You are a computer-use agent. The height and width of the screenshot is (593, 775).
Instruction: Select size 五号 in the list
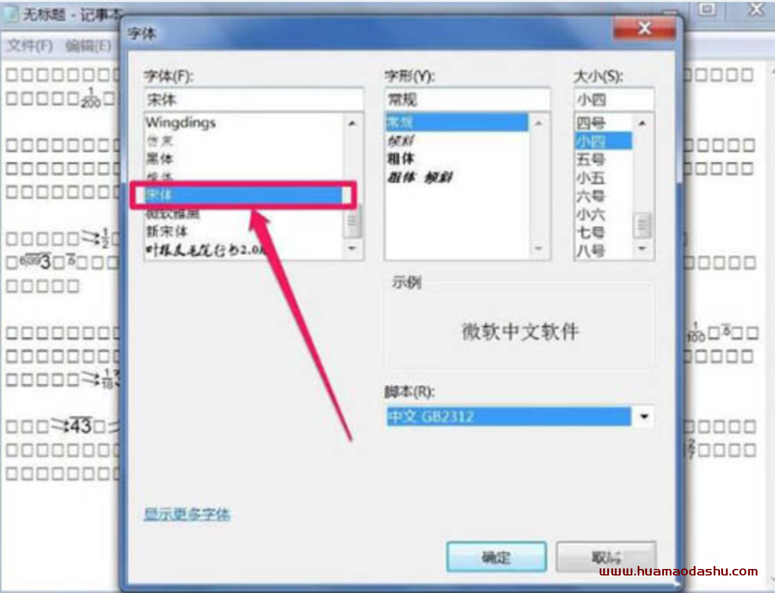coord(591,159)
